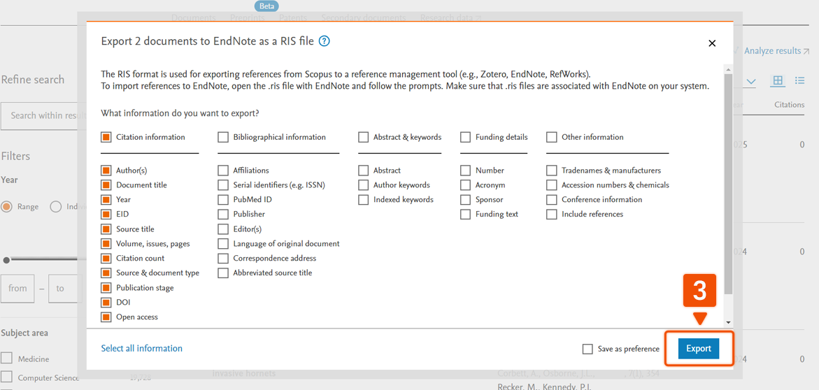Open Analyze results link in background page

tap(777, 50)
